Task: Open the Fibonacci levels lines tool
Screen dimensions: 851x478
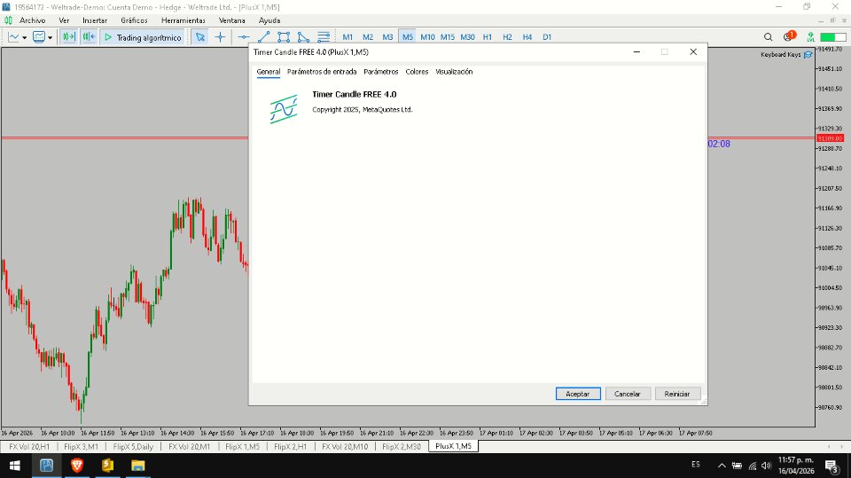Action: pyautogui.click(x=324, y=37)
